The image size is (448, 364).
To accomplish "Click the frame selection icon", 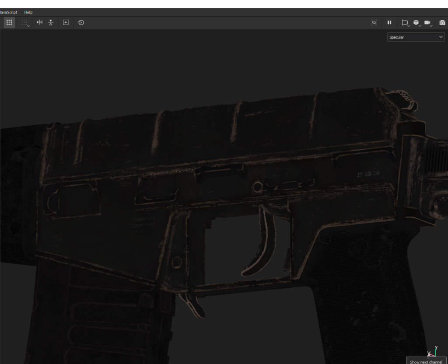I will tap(66, 22).
